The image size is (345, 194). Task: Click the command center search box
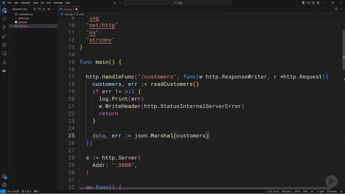177,3
